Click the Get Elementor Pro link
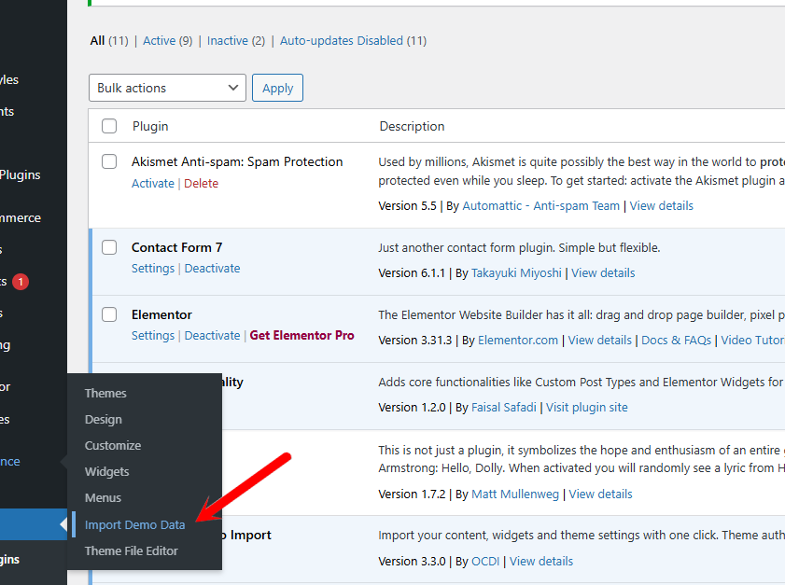This screenshot has height=585, width=785. pos(301,335)
